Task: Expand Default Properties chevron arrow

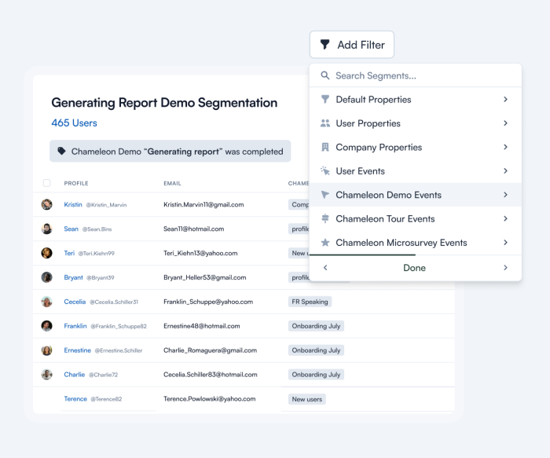Action: tap(505, 99)
